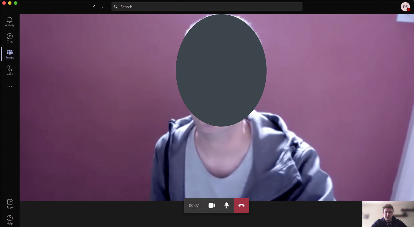Go back using the left arrow
The height and width of the screenshot is (227, 414).
pos(94,7)
